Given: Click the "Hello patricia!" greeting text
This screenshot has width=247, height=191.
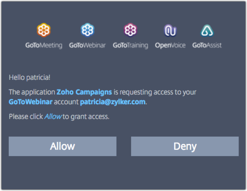Looking at the screenshot, I should coord(29,77).
